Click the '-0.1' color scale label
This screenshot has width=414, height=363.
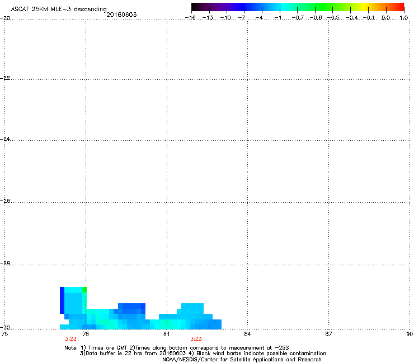pyautogui.click(x=369, y=18)
